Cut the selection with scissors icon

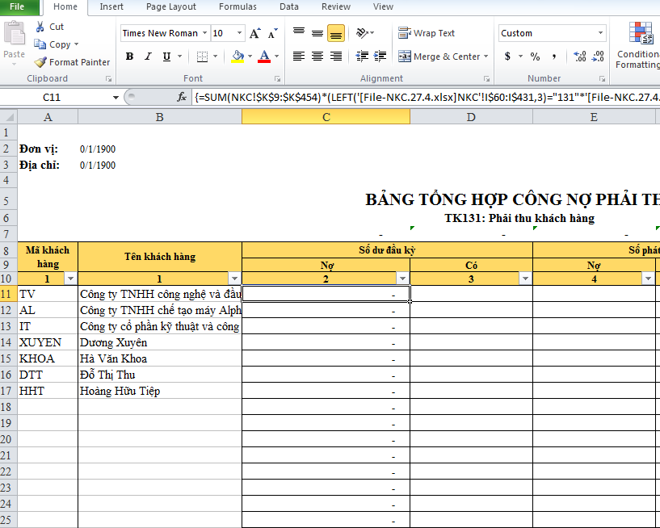click(40, 27)
